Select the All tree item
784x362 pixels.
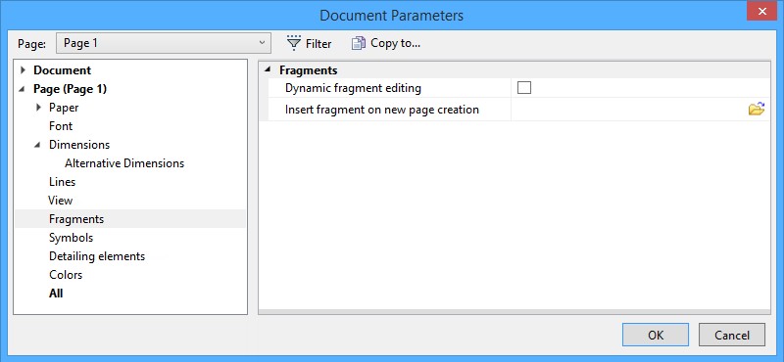[x=56, y=294]
